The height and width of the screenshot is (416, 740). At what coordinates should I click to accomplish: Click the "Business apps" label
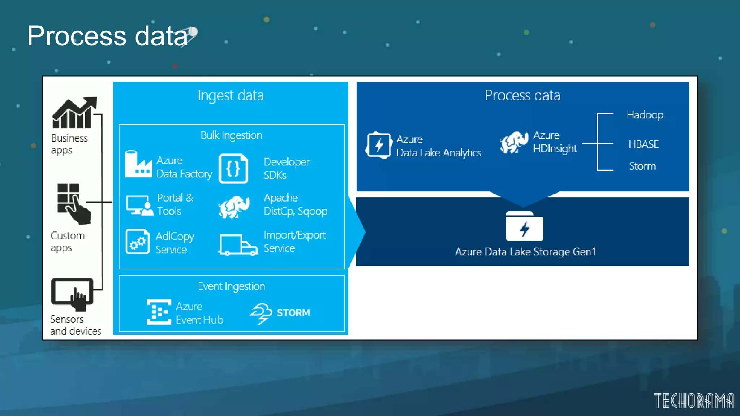coord(69,144)
